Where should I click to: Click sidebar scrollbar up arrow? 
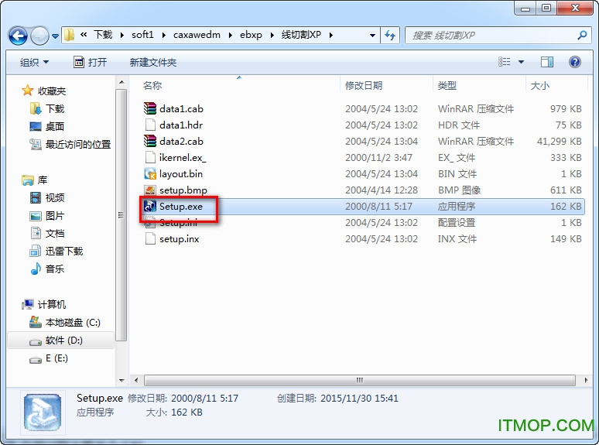pyautogui.click(x=122, y=82)
